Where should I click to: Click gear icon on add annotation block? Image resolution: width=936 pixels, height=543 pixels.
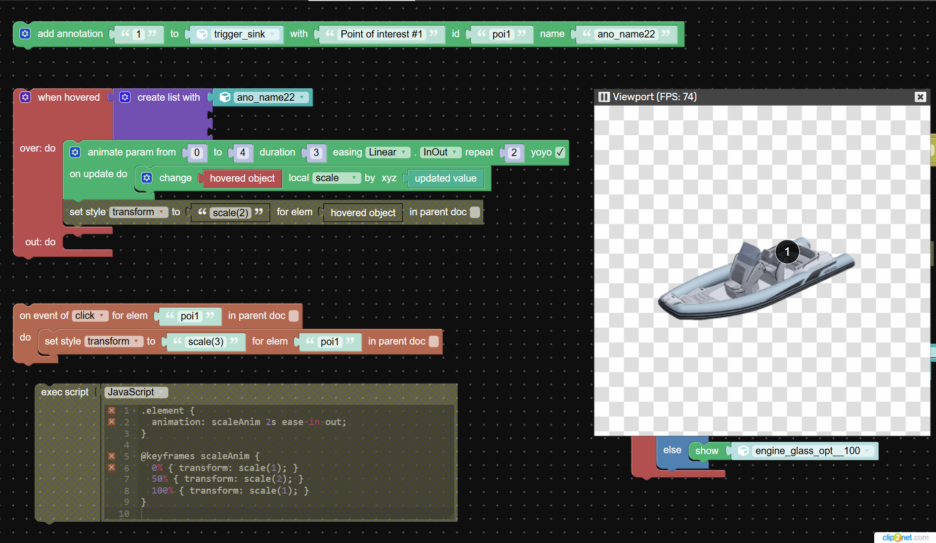[x=25, y=34]
